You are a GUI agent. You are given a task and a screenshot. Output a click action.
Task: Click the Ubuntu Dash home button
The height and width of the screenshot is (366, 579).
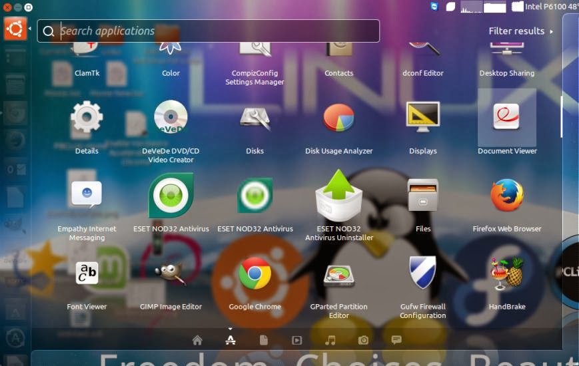[x=15, y=29]
